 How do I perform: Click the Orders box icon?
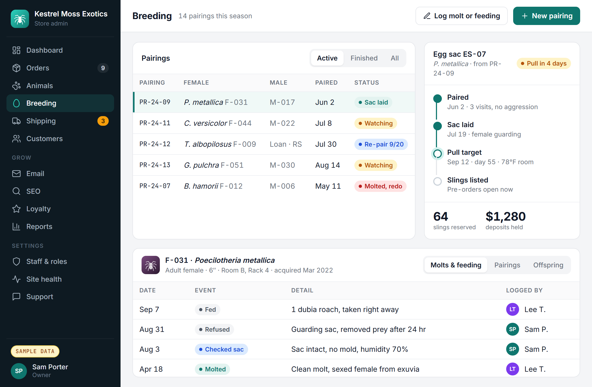16,68
